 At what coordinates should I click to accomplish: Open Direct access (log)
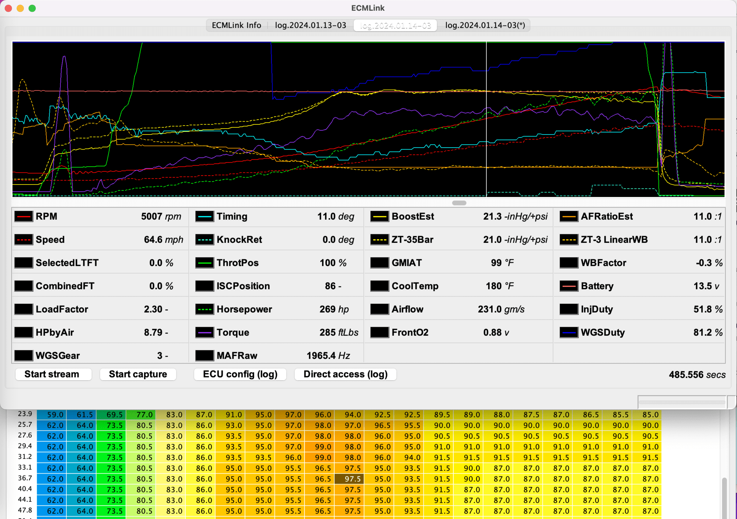[346, 374]
